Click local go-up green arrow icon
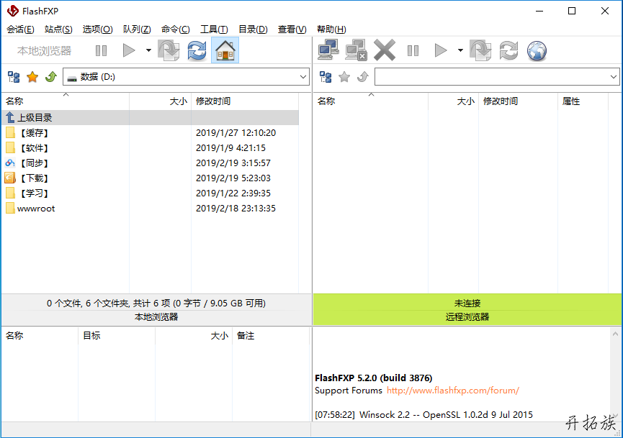 click(51, 76)
